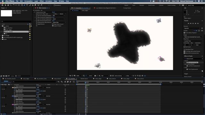The width and height of the screenshot is (205, 115).
Task: Select Small Screen workspace button
Action: [152, 5]
